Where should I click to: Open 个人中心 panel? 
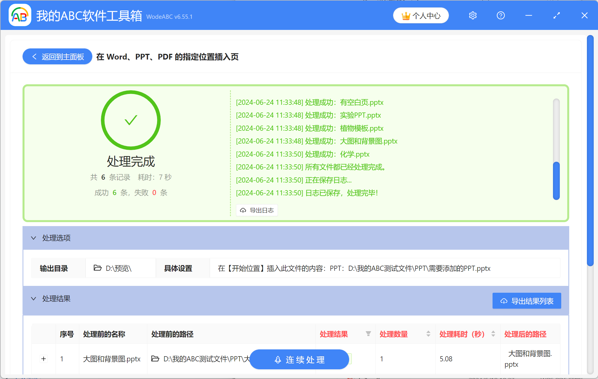click(421, 15)
